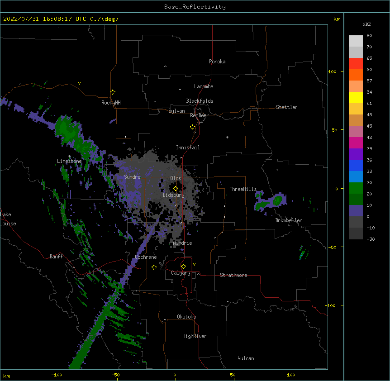Click the Cochrane label
Screen dimensions: 390x381
click(146, 257)
